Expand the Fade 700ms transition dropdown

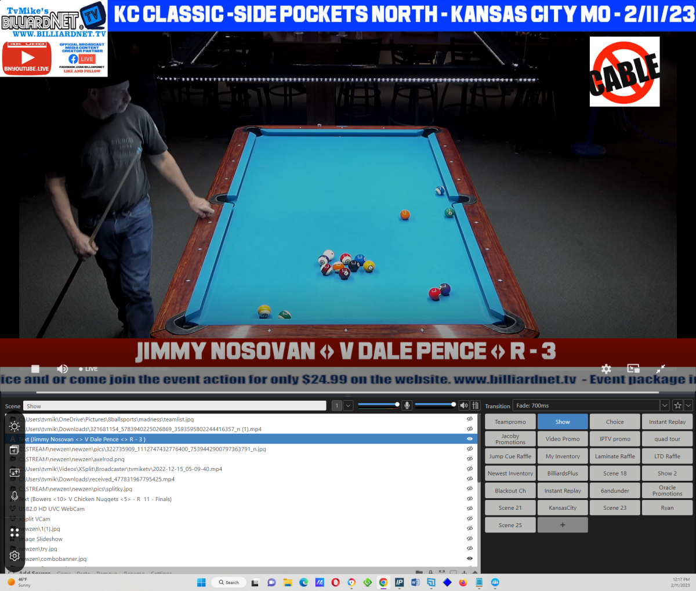[665, 405]
